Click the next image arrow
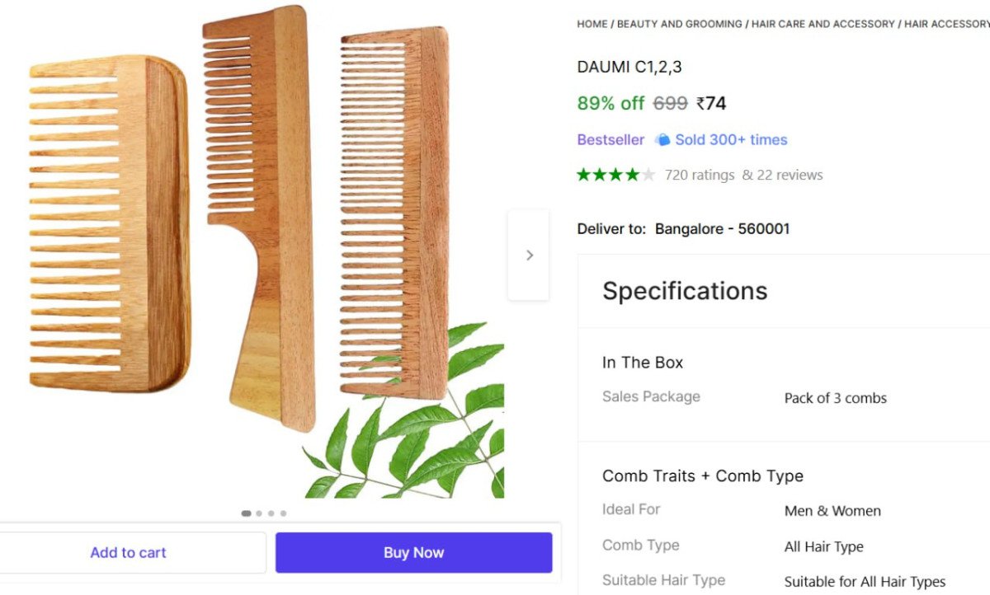The image size is (990, 595). point(529,255)
